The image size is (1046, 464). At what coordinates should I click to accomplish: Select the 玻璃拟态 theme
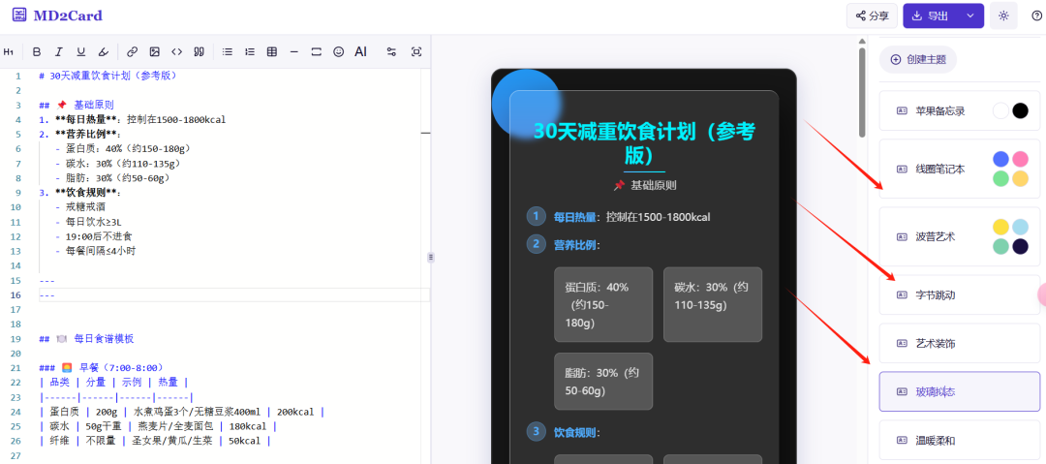(959, 391)
